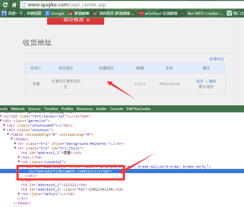This screenshot has height=207, width=244.
Task: Reload the page with the refresh icon
Action: click(x=5, y=5)
